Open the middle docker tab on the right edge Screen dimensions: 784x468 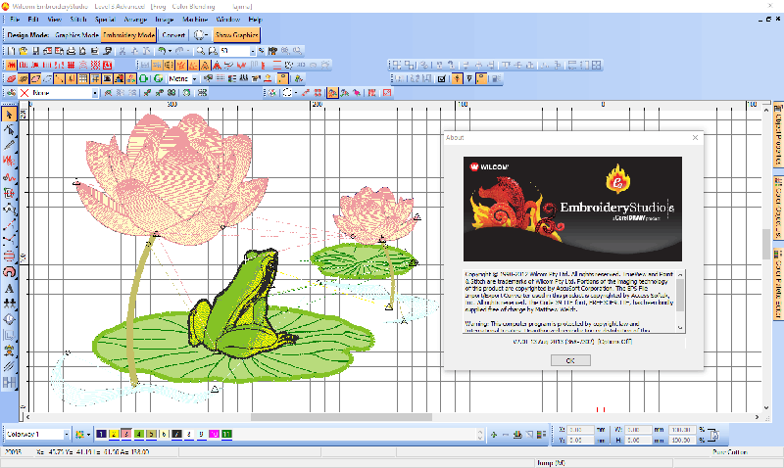click(x=778, y=209)
